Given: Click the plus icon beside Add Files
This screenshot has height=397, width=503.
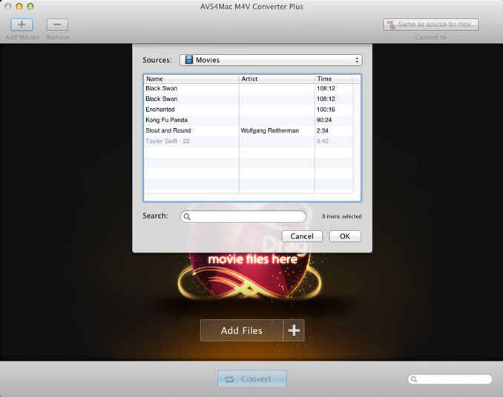Looking at the screenshot, I should pyautogui.click(x=294, y=330).
